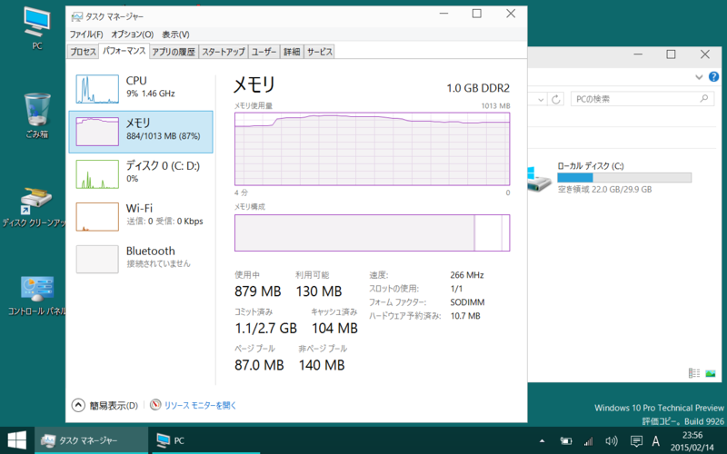The image size is (727, 454).
Task: Close the Task Manager window
Action: click(511, 14)
